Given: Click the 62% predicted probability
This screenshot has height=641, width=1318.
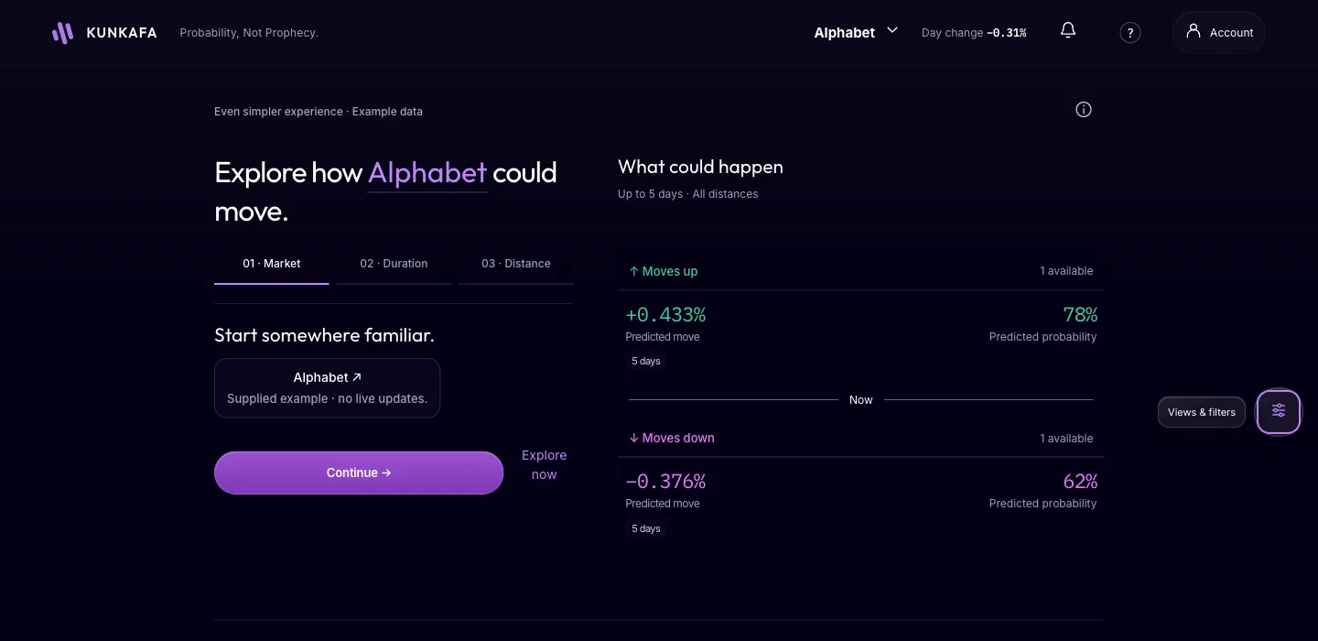Looking at the screenshot, I should pyautogui.click(x=1080, y=482).
